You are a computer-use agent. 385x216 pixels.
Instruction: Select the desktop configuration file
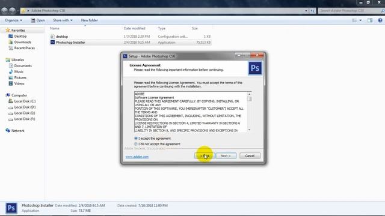(x=130, y=37)
